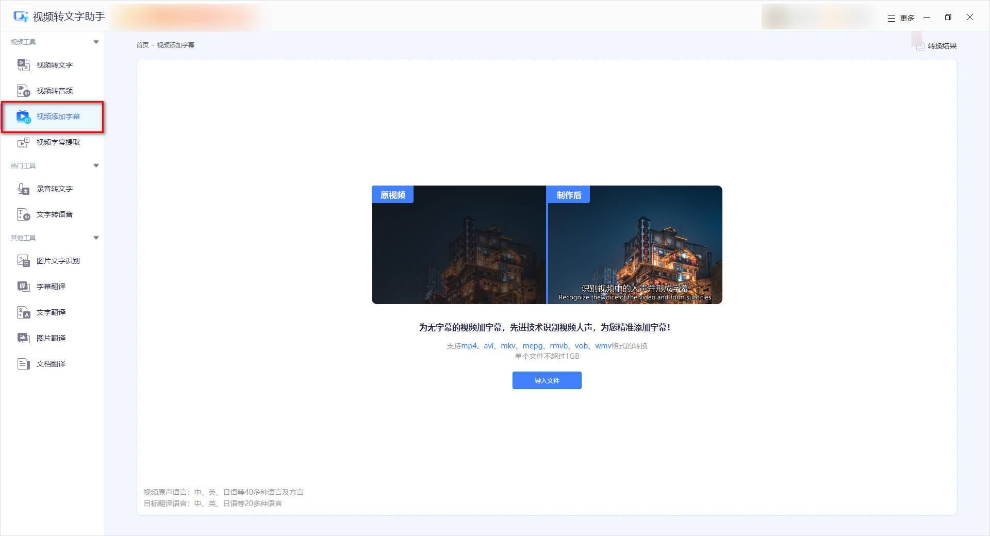Click the 视频转文字助手 app title
Viewport: 990px width, 536px height.
pos(69,16)
